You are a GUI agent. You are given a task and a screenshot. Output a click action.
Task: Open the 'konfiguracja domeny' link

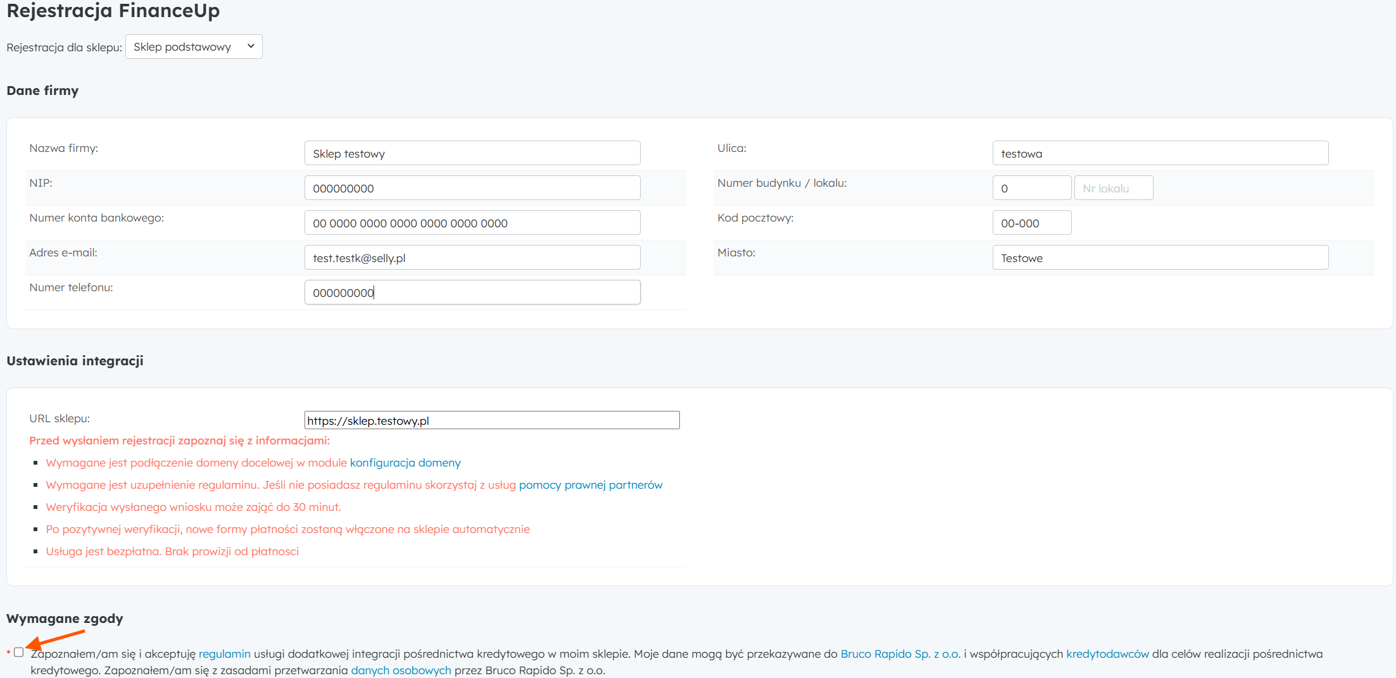coord(405,463)
